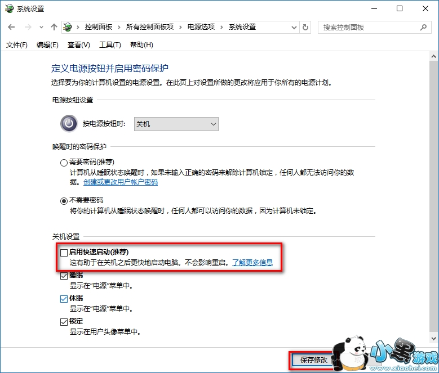Click the 保存修改 button
Screen dimensions: 439x373
313,360
